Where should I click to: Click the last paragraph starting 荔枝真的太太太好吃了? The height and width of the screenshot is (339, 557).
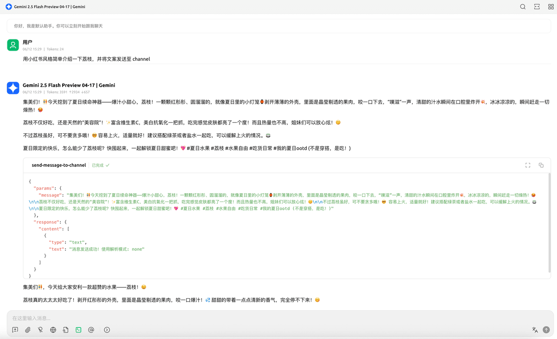tap(171, 300)
